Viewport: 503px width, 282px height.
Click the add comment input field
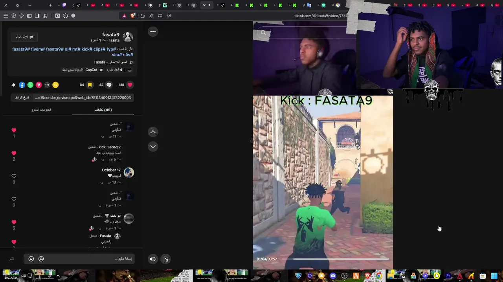79,259
